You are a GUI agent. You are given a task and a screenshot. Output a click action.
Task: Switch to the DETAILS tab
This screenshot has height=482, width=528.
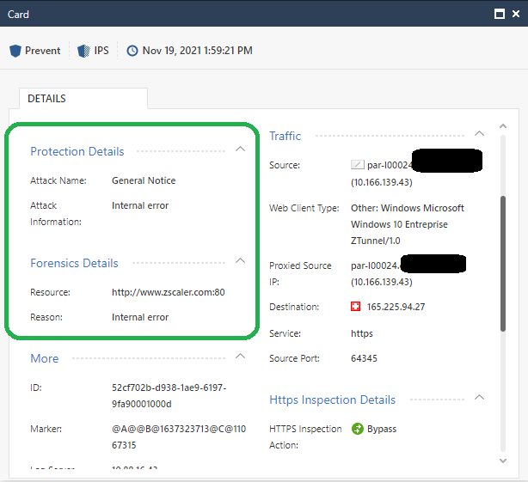46,99
